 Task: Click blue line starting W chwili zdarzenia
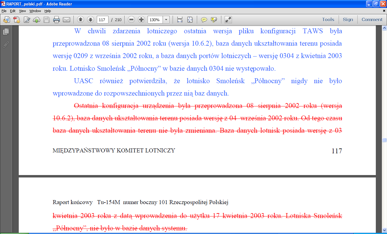208,31
